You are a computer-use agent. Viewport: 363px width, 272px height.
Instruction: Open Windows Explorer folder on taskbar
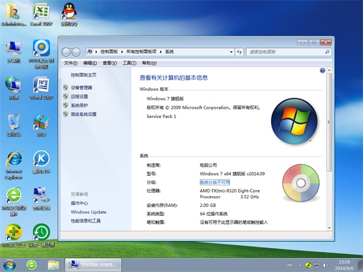(x=53, y=265)
